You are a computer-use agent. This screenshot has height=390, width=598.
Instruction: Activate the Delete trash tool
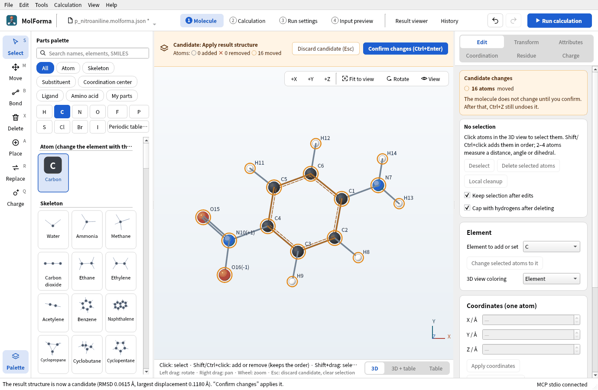coord(16,122)
